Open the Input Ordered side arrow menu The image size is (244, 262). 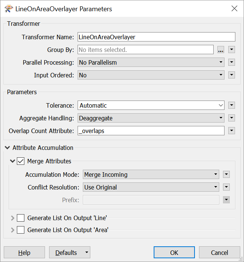(232, 75)
